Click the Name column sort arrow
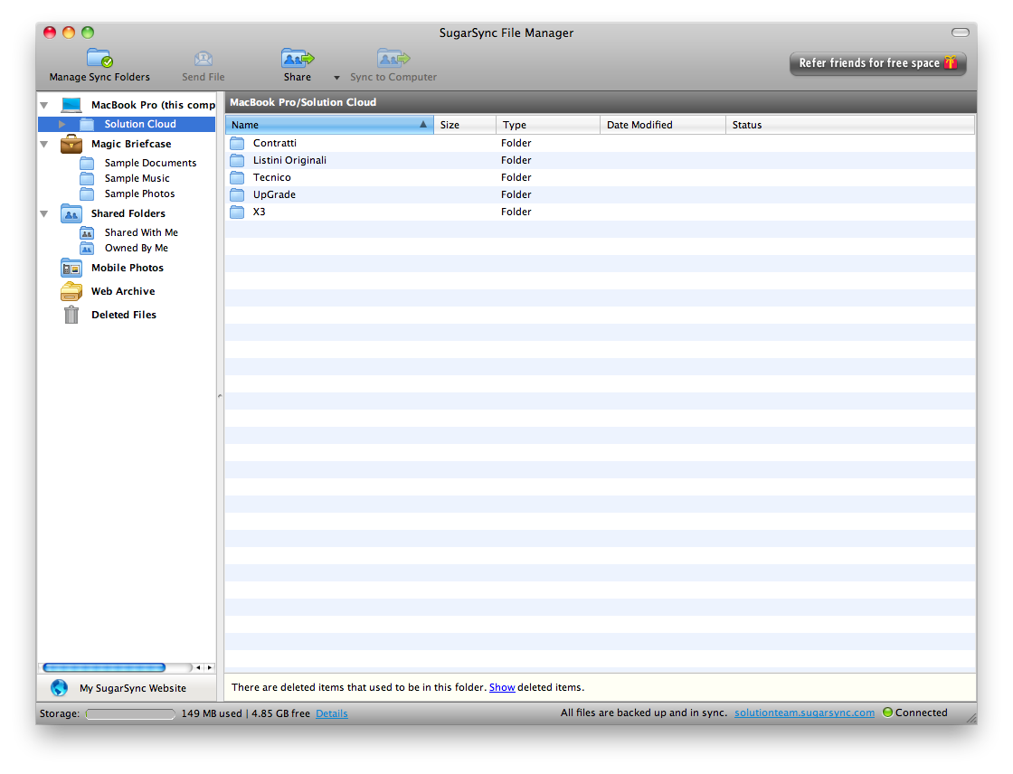This screenshot has width=1013, height=774. click(x=423, y=124)
